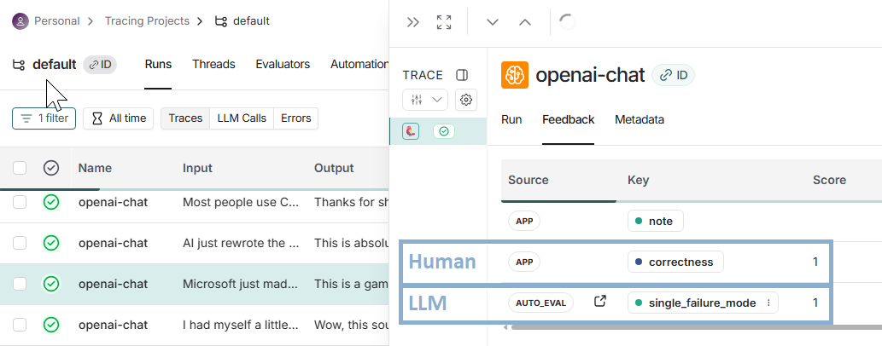Click the Source column header

click(x=529, y=181)
